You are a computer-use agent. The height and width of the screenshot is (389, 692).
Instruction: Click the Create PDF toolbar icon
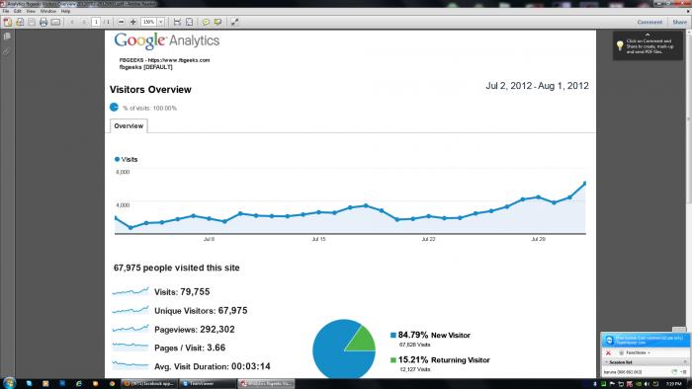coord(8,22)
